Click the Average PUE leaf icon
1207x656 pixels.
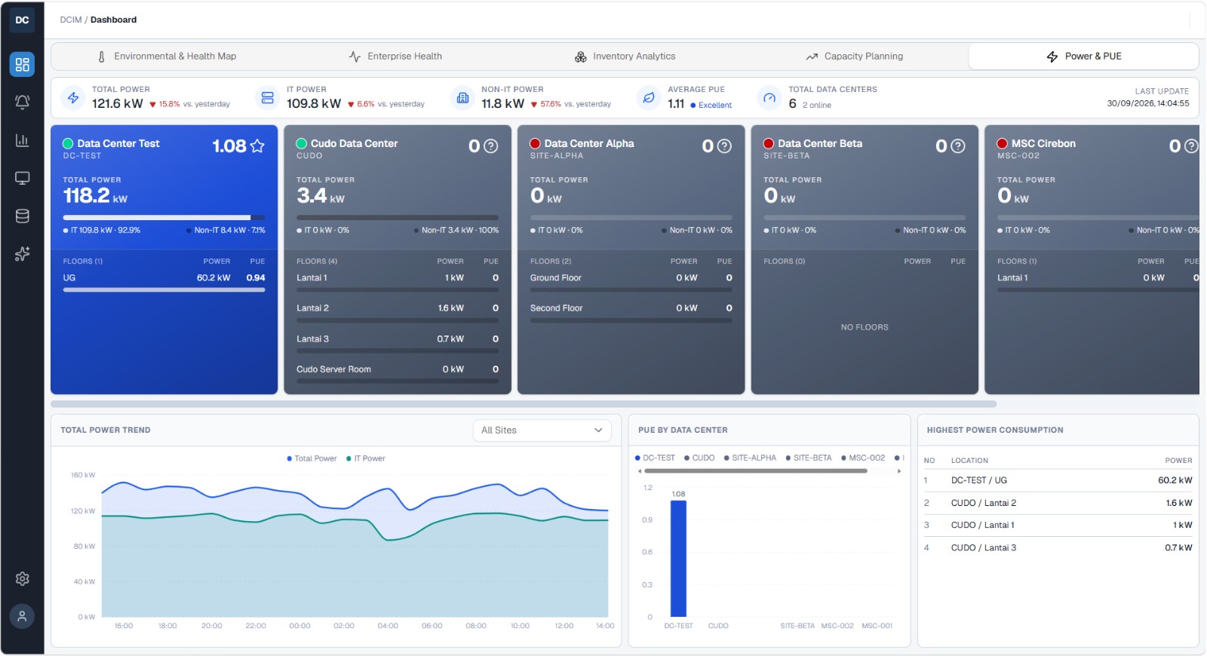649,97
